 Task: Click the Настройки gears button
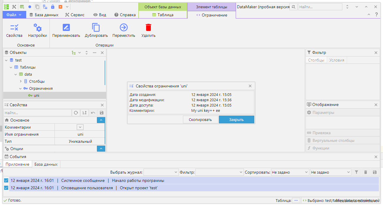click(37, 31)
